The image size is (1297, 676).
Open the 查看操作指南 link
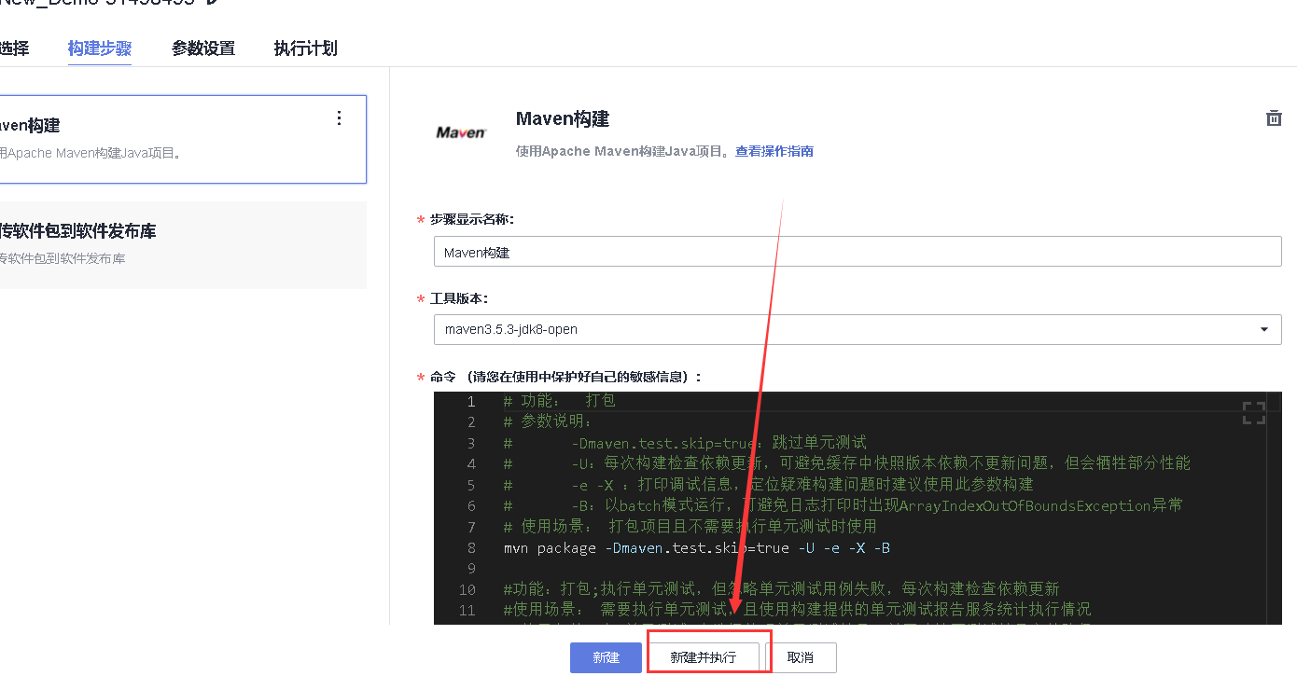(774, 151)
